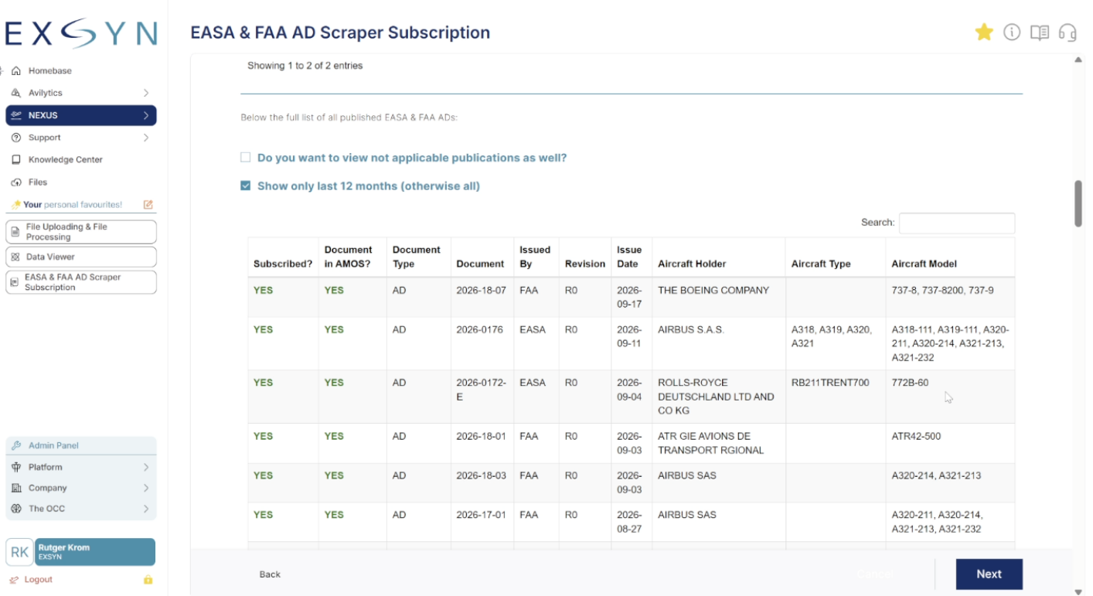Viewport: 1093px width, 596px height.
Task: Open the info circle icon
Action: 1012,32
